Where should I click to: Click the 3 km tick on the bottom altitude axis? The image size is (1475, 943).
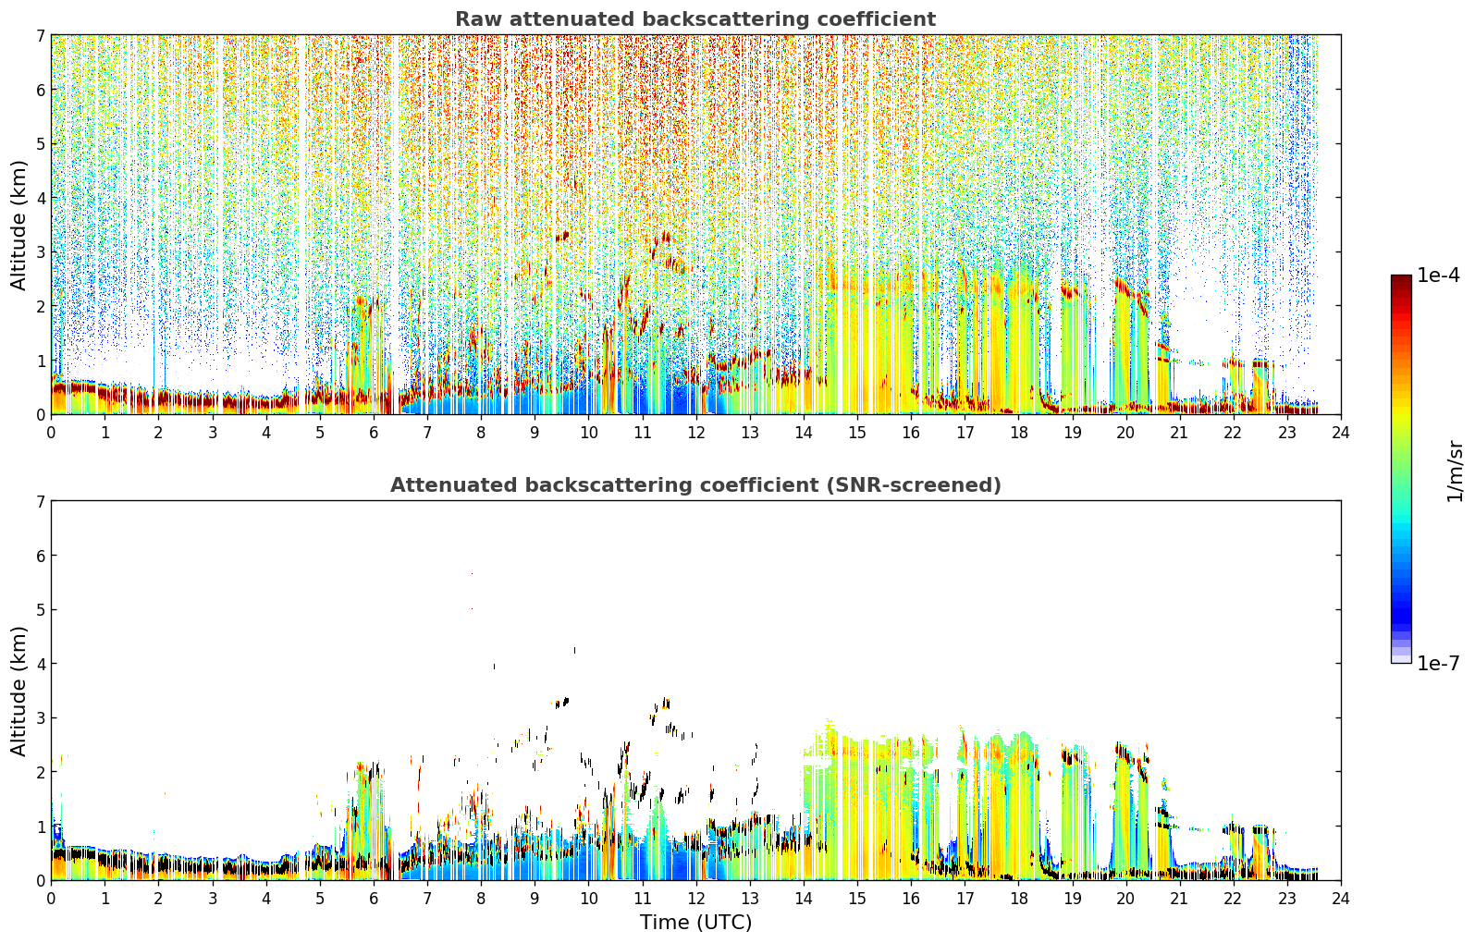pyautogui.click(x=40, y=717)
